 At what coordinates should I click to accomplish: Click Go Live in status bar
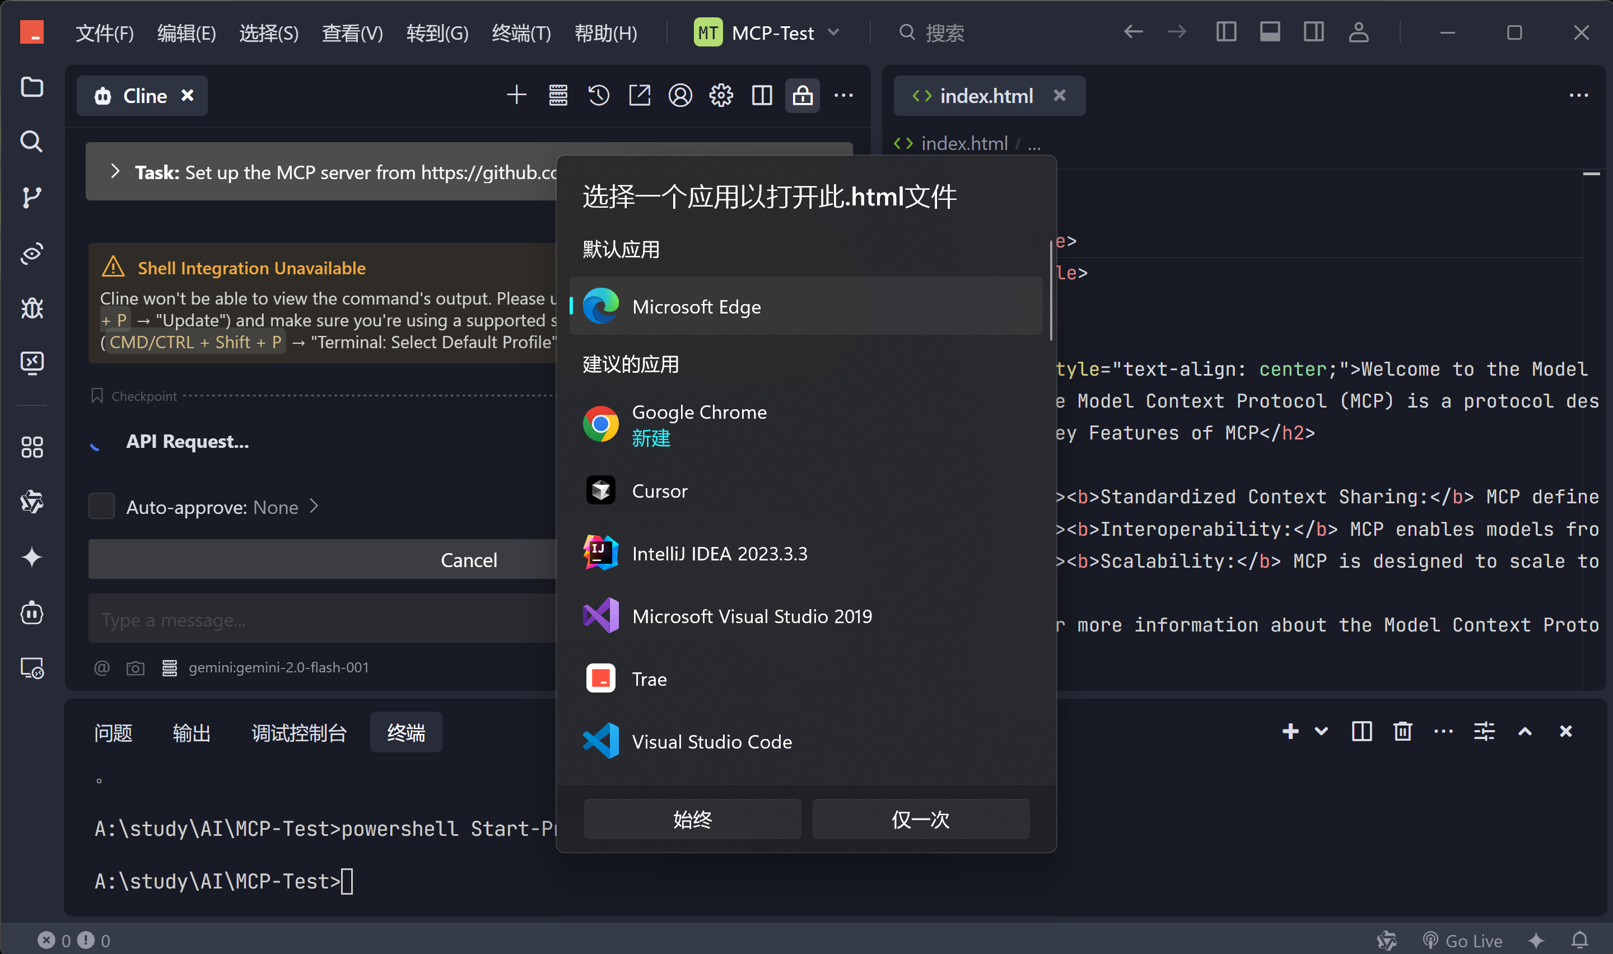[1462, 941]
